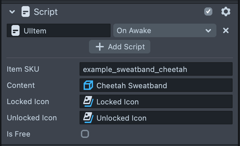Click the Script header title
The image size is (240, 146).
(x=46, y=12)
